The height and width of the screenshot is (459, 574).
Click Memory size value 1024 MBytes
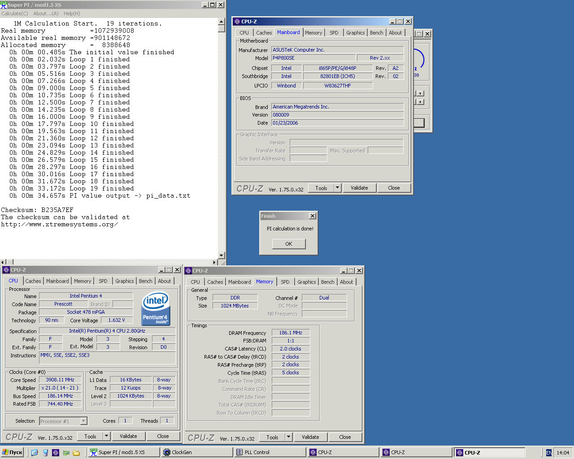tap(235, 306)
